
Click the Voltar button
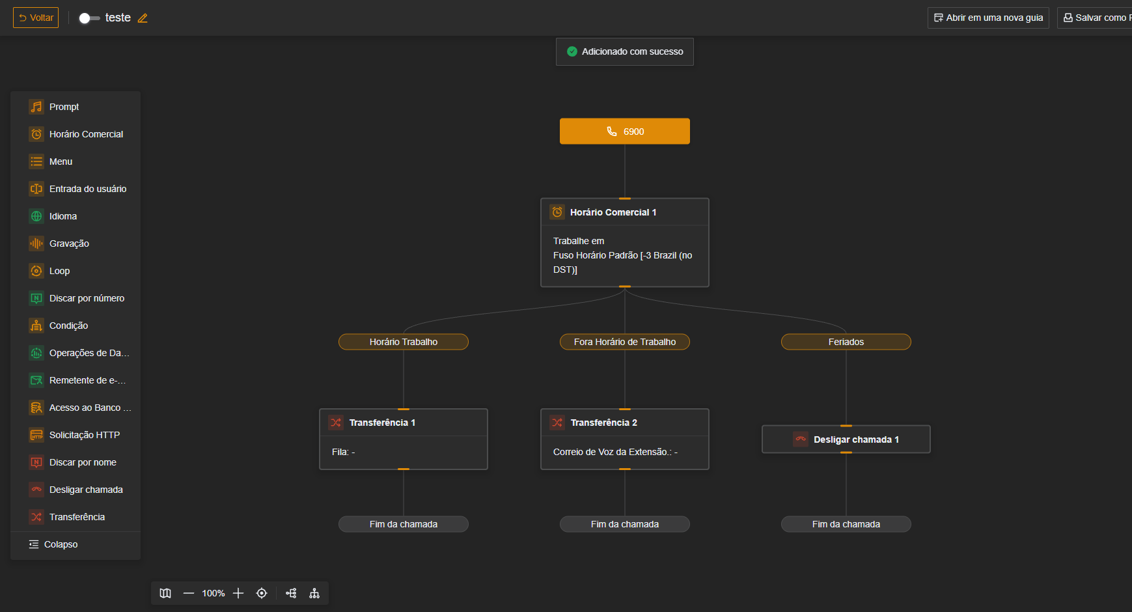tap(36, 18)
